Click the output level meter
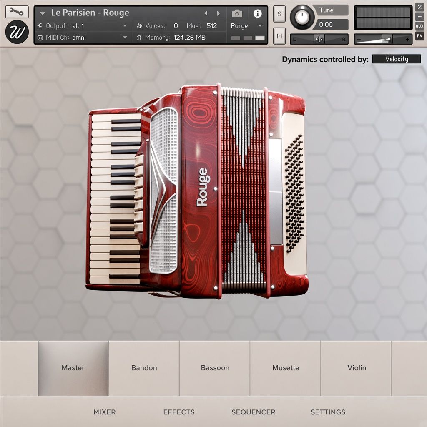This screenshot has height=427, width=427. click(x=383, y=18)
